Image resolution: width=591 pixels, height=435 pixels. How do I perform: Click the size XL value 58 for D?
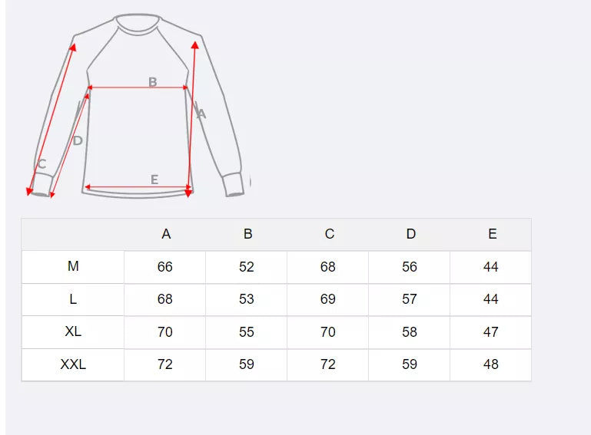tap(410, 332)
